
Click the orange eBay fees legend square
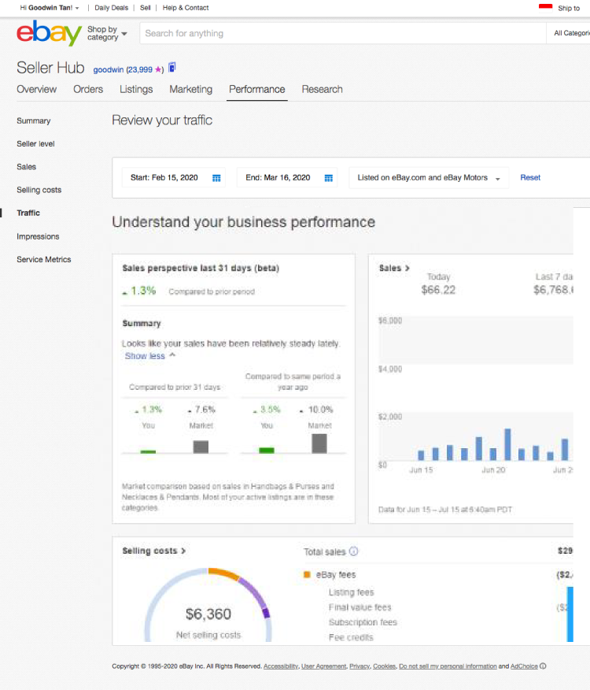[x=307, y=574]
